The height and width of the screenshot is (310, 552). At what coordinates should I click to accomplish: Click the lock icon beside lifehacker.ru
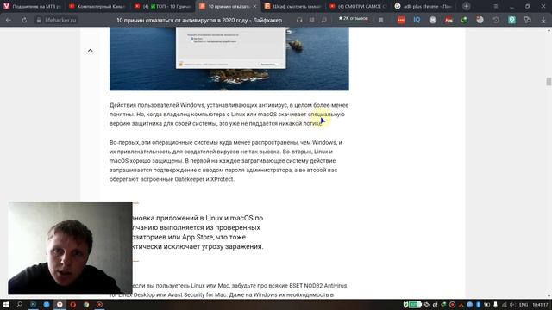[39, 21]
